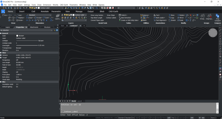Click the Convert Pipes Layer button

pyautogui.click(x=97, y=20)
